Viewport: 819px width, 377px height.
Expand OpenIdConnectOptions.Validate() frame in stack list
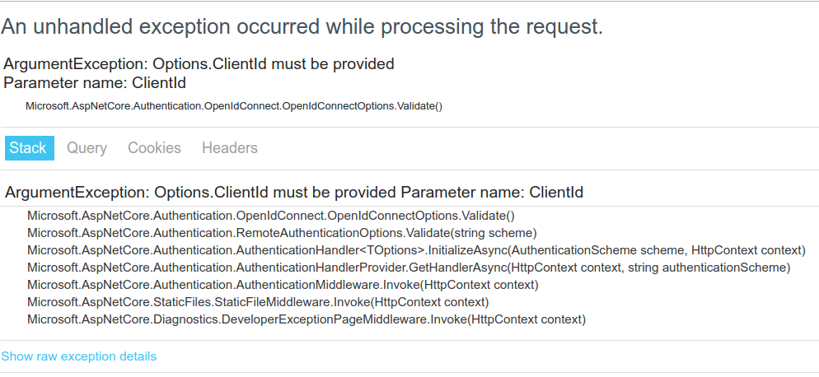click(270, 216)
